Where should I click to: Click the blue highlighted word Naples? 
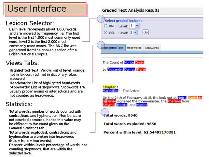[142, 105]
